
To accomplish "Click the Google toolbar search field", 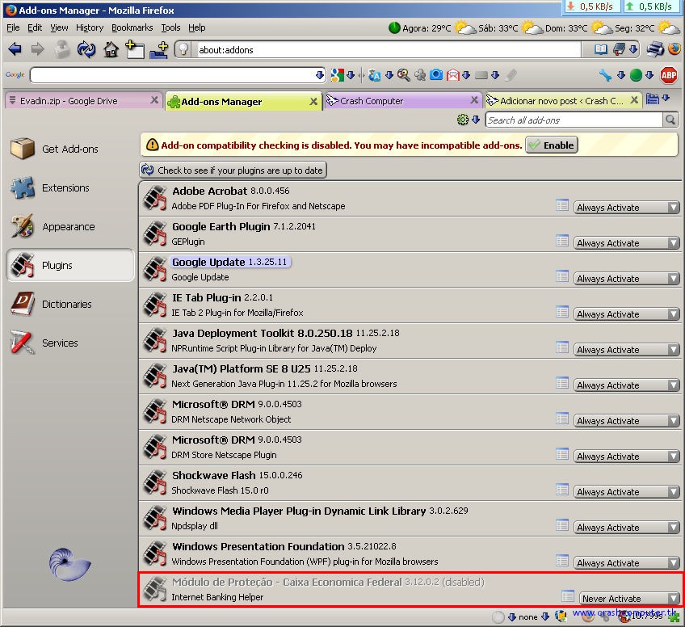I will pyautogui.click(x=174, y=75).
